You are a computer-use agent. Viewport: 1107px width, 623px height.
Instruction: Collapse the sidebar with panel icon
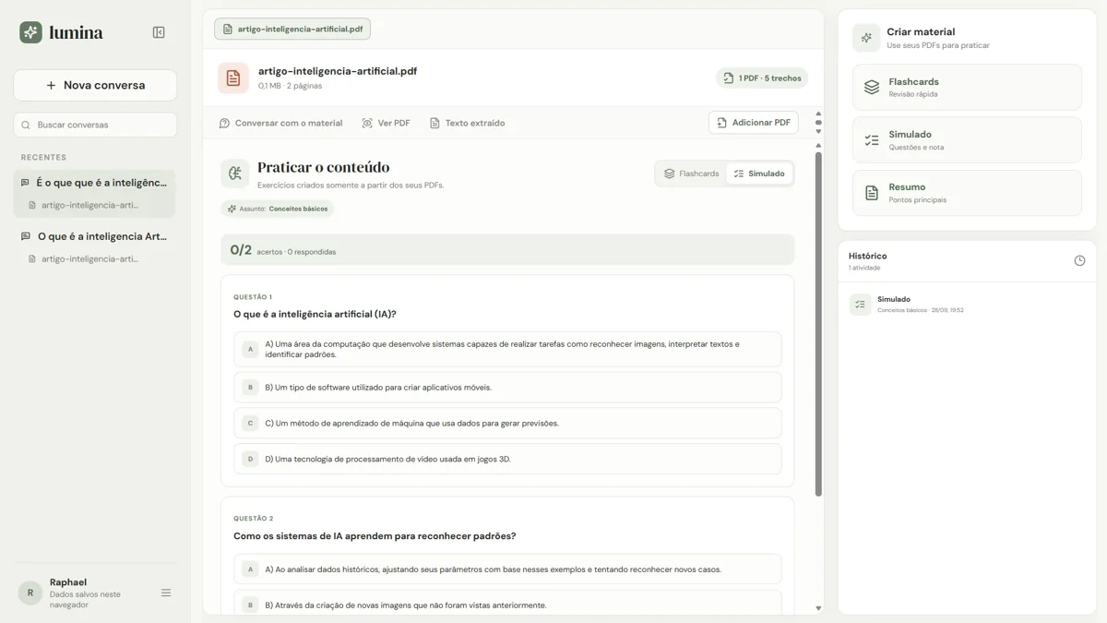click(159, 32)
